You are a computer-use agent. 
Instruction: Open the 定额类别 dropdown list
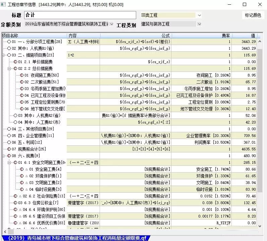111,24
